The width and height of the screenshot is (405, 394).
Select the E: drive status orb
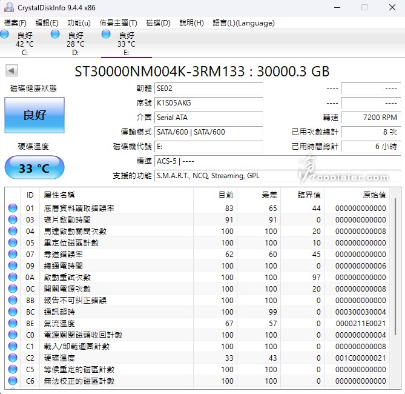point(106,34)
